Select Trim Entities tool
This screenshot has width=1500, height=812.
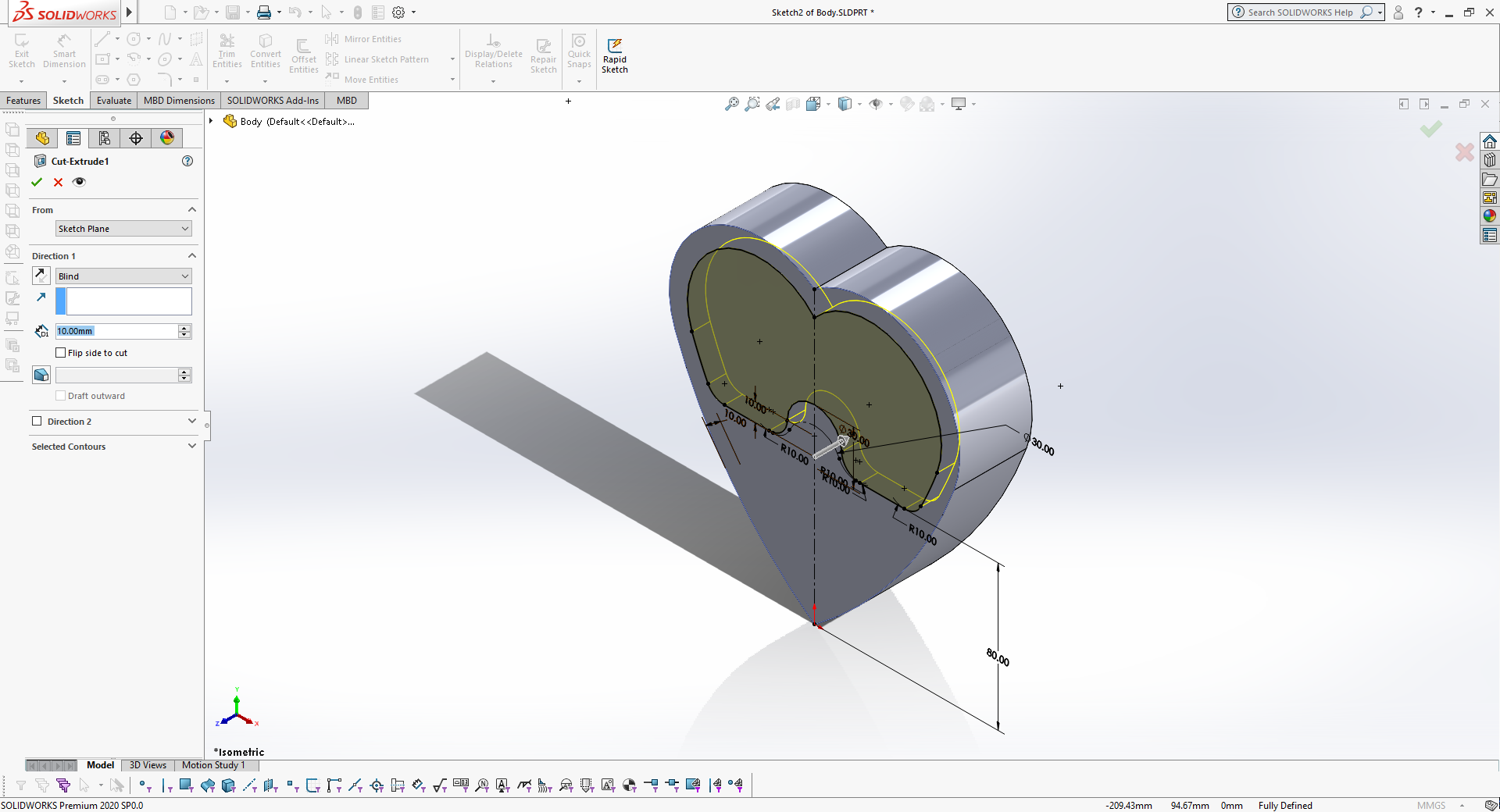click(x=227, y=51)
